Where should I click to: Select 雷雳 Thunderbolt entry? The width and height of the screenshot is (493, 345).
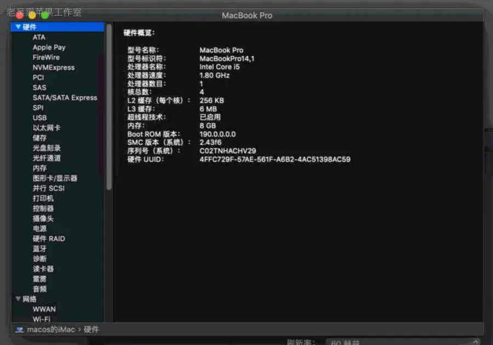coord(39,279)
